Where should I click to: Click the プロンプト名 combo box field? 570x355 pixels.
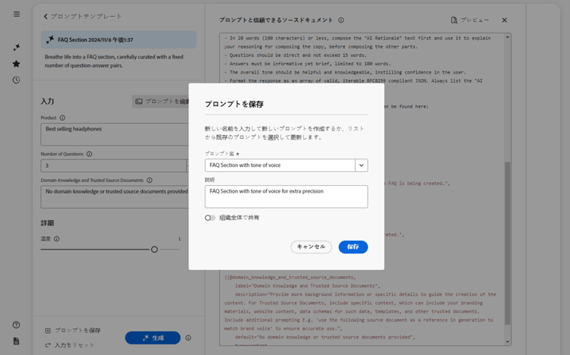coord(280,165)
